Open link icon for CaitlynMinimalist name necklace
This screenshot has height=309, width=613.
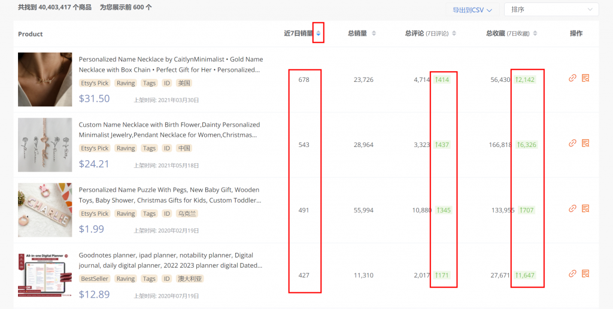pyautogui.click(x=572, y=78)
